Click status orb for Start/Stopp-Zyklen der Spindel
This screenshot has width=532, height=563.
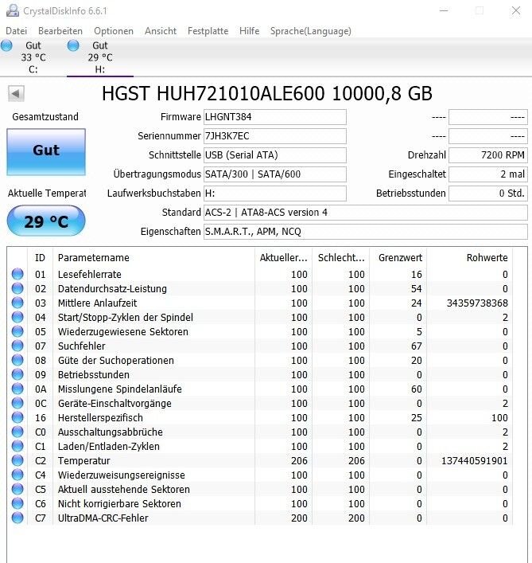pyautogui.click(x=17, y=317)
